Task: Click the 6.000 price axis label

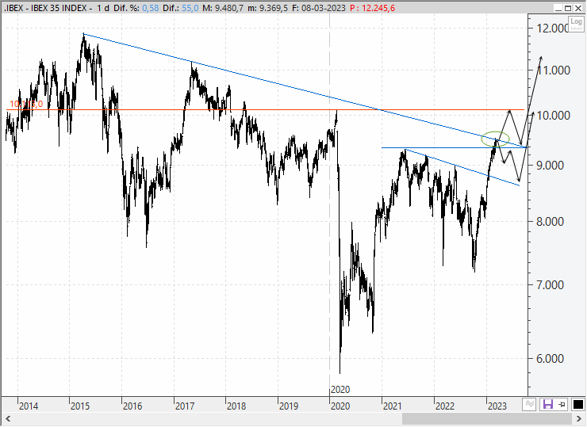Action: pyautogui.click(x=550, y=359)
